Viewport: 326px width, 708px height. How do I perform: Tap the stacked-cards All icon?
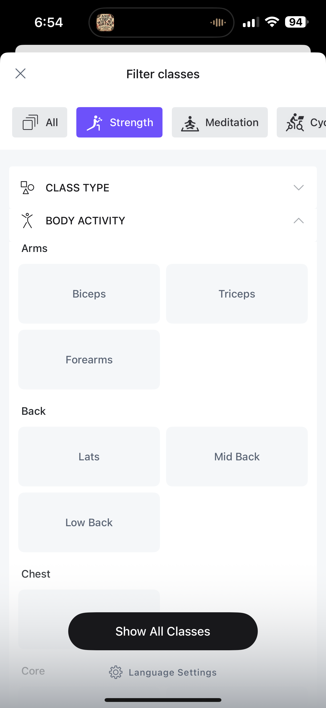tap(30, 122)
